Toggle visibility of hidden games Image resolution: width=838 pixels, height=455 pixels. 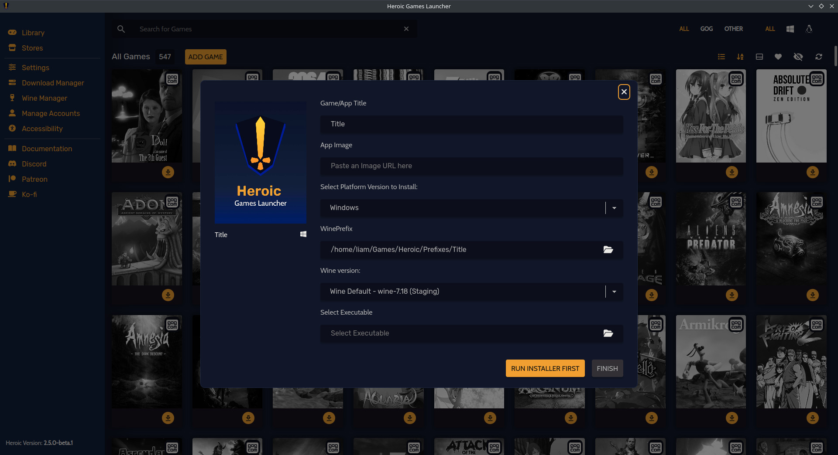[798, 57]
